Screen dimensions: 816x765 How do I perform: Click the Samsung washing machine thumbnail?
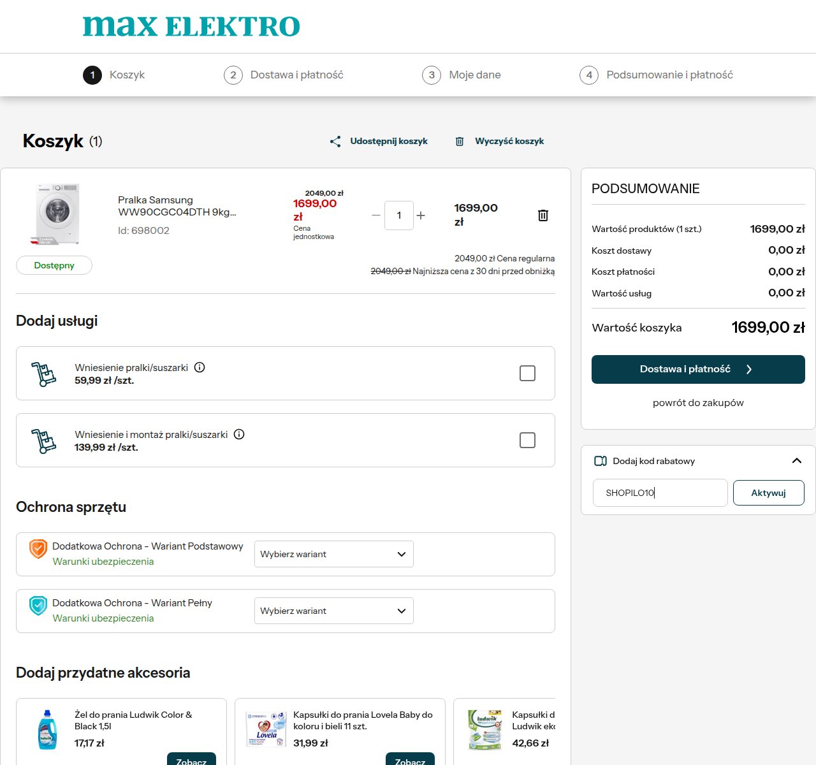click(55, 214)
